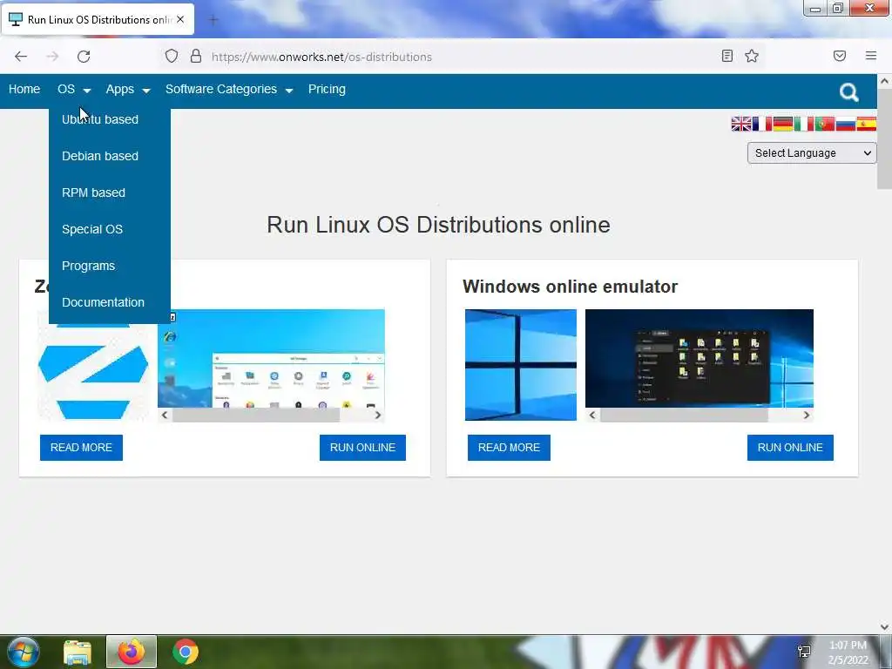Open the Windows Start button

point(24,652)
